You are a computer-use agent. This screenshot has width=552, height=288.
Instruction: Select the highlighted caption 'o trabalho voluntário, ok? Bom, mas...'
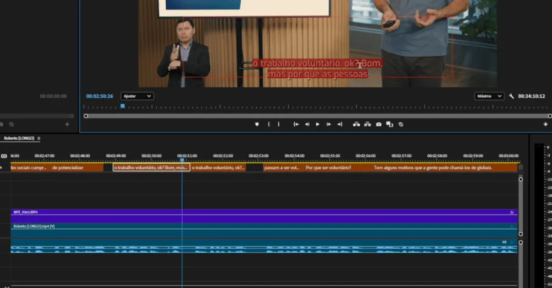[x=151, y=168]
